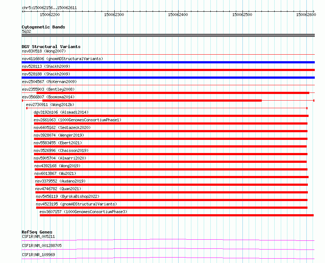Click the red bar below nsv528113
The width and height of the screenshot is (325, 263).
(168, 70)
